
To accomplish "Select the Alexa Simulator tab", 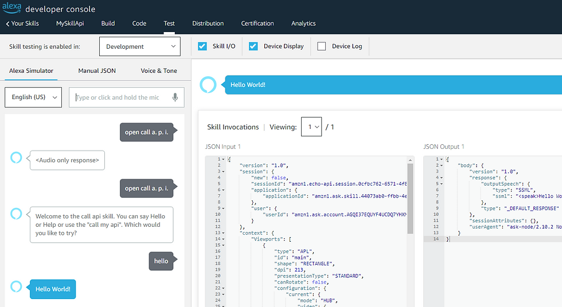I will click(31, 71).
